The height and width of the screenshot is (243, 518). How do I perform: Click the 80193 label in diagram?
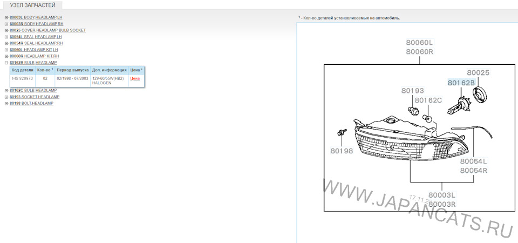(413, 91)
